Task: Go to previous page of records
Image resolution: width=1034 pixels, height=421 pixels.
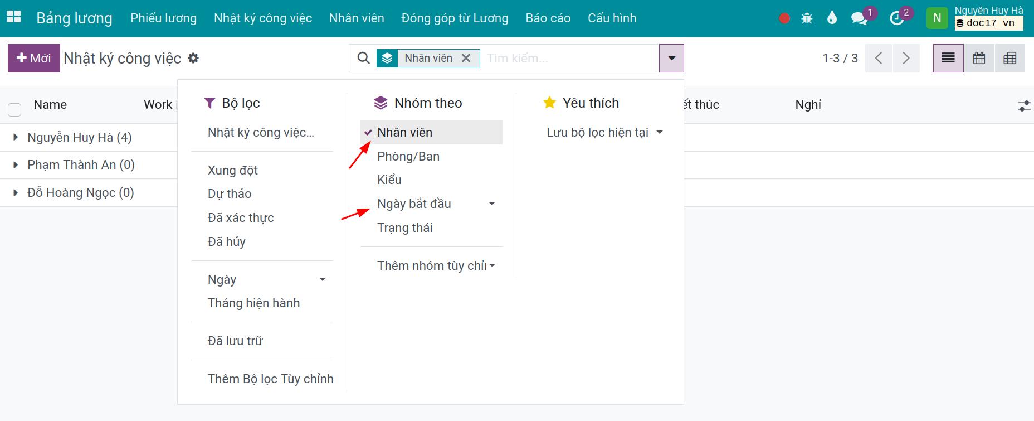Action: (x=879, y=58)
